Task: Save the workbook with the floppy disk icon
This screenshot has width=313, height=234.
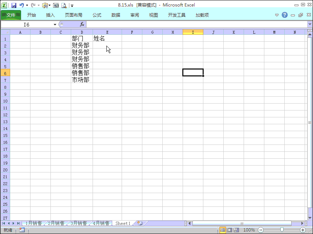Action: coord(13,5)
